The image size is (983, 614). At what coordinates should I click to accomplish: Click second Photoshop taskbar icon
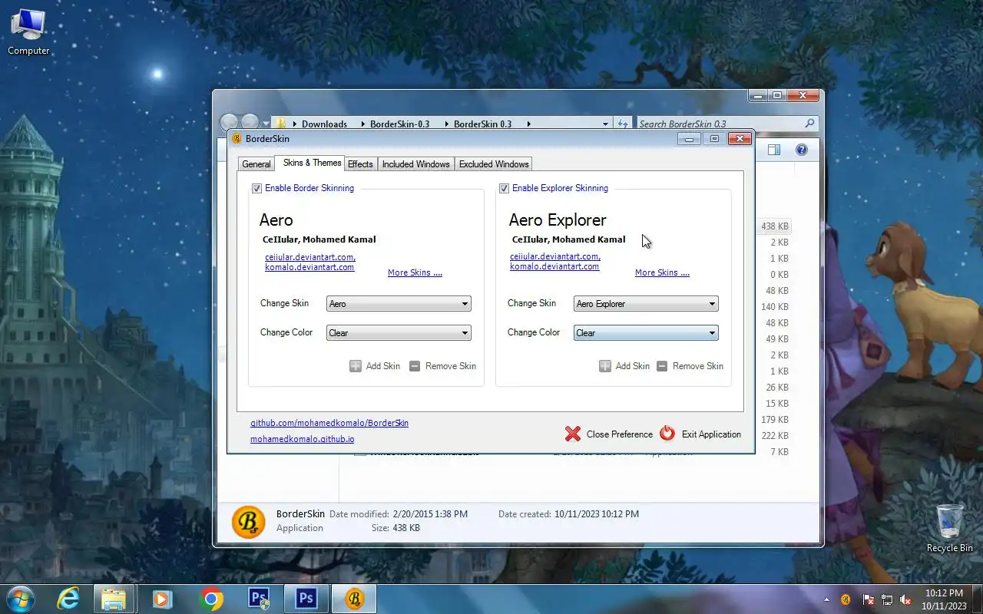(306, 599)
